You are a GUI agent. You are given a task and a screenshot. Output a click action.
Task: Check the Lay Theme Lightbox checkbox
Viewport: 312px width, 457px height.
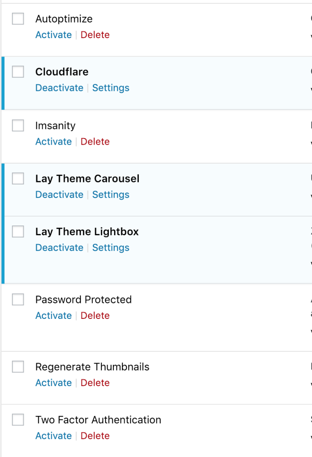pyautogui.click(x=18, y=232)
